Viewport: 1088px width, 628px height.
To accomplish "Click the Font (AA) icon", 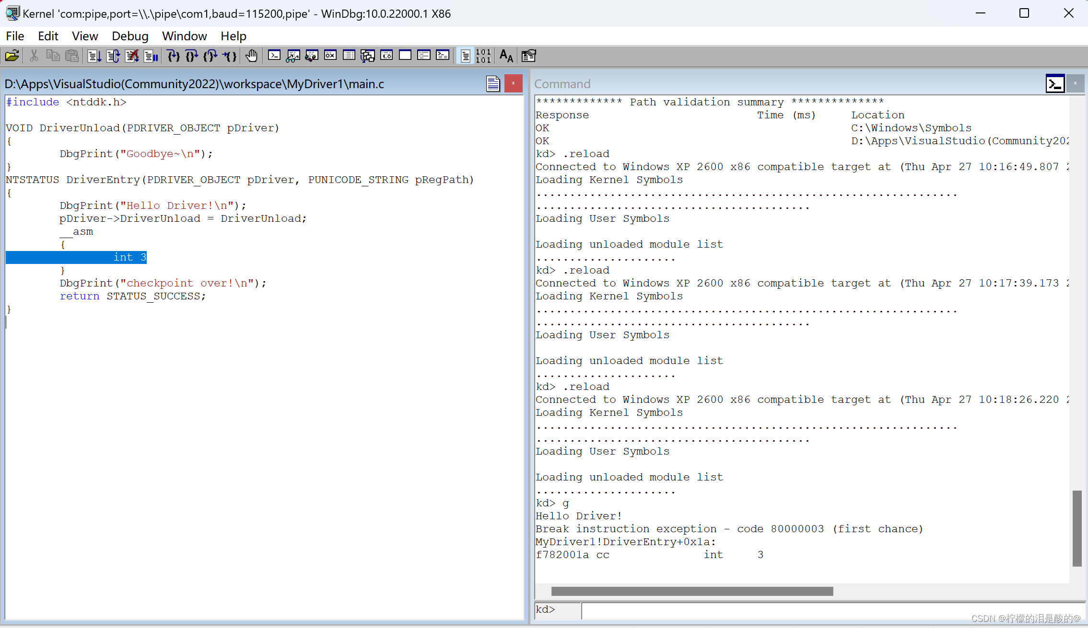I will 506,56.
